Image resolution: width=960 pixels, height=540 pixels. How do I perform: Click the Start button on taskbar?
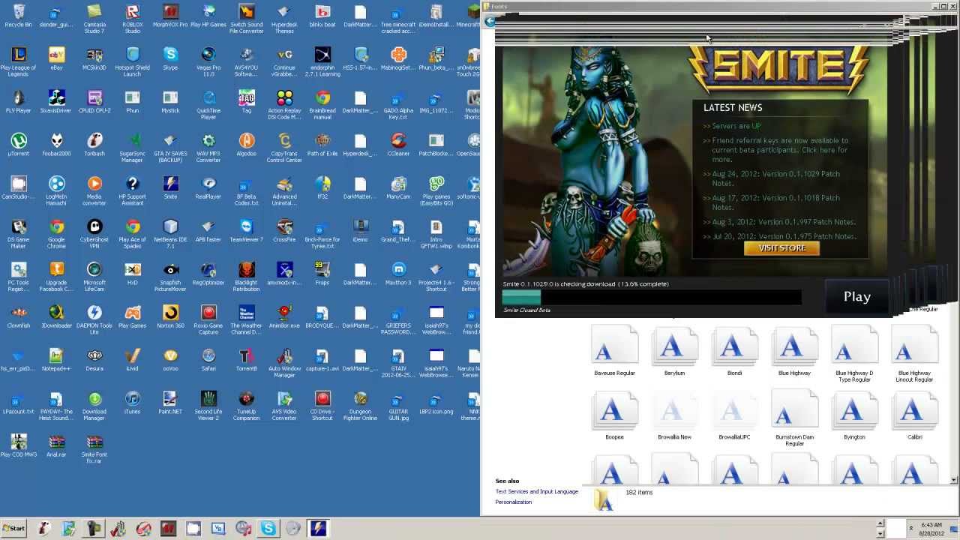[x=13, y=528]
